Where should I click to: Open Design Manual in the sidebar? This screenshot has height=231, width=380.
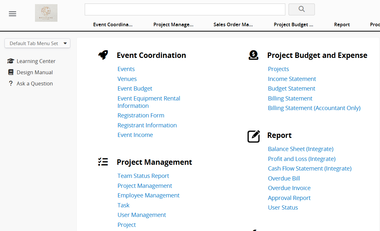pos(35,72)
